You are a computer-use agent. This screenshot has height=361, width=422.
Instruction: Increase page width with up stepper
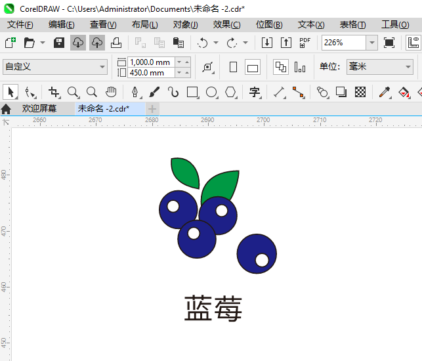(x=187, y=62)
